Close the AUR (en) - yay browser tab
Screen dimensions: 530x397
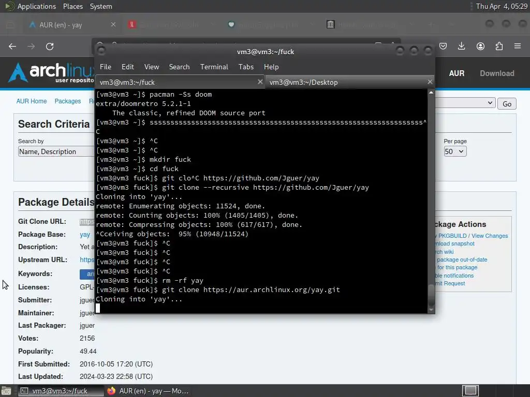[x=113, y=25]
